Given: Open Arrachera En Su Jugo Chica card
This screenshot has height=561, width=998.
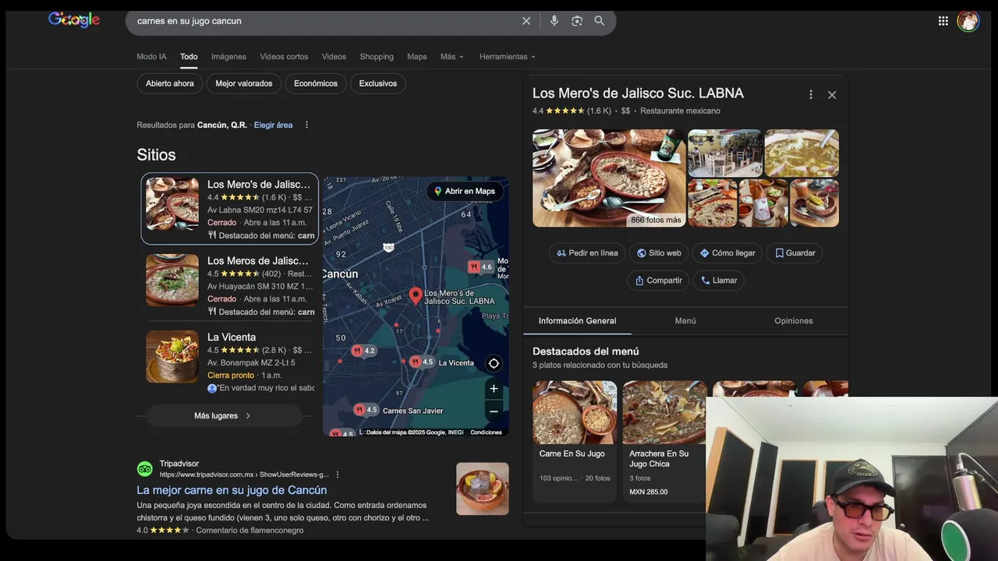Looking at the screenshot, I should (x=664, y=441).
